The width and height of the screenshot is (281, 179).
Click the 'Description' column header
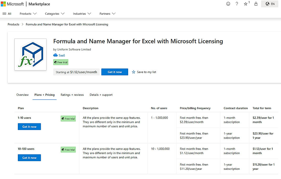91,108
